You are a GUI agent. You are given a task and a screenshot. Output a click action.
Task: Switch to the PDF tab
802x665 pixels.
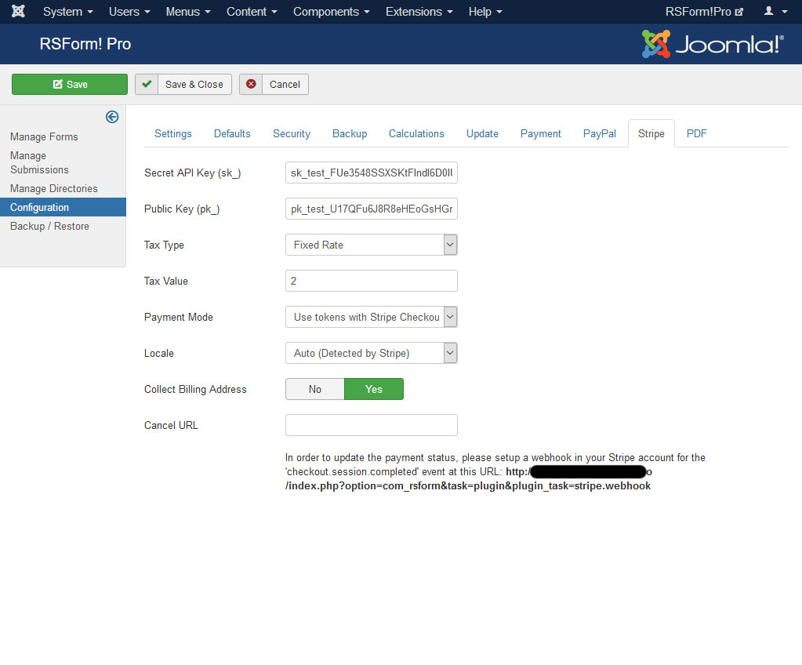click(697, 133)
